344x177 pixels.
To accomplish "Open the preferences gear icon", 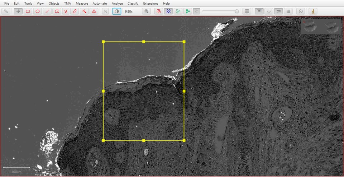I will pos(301,11).
